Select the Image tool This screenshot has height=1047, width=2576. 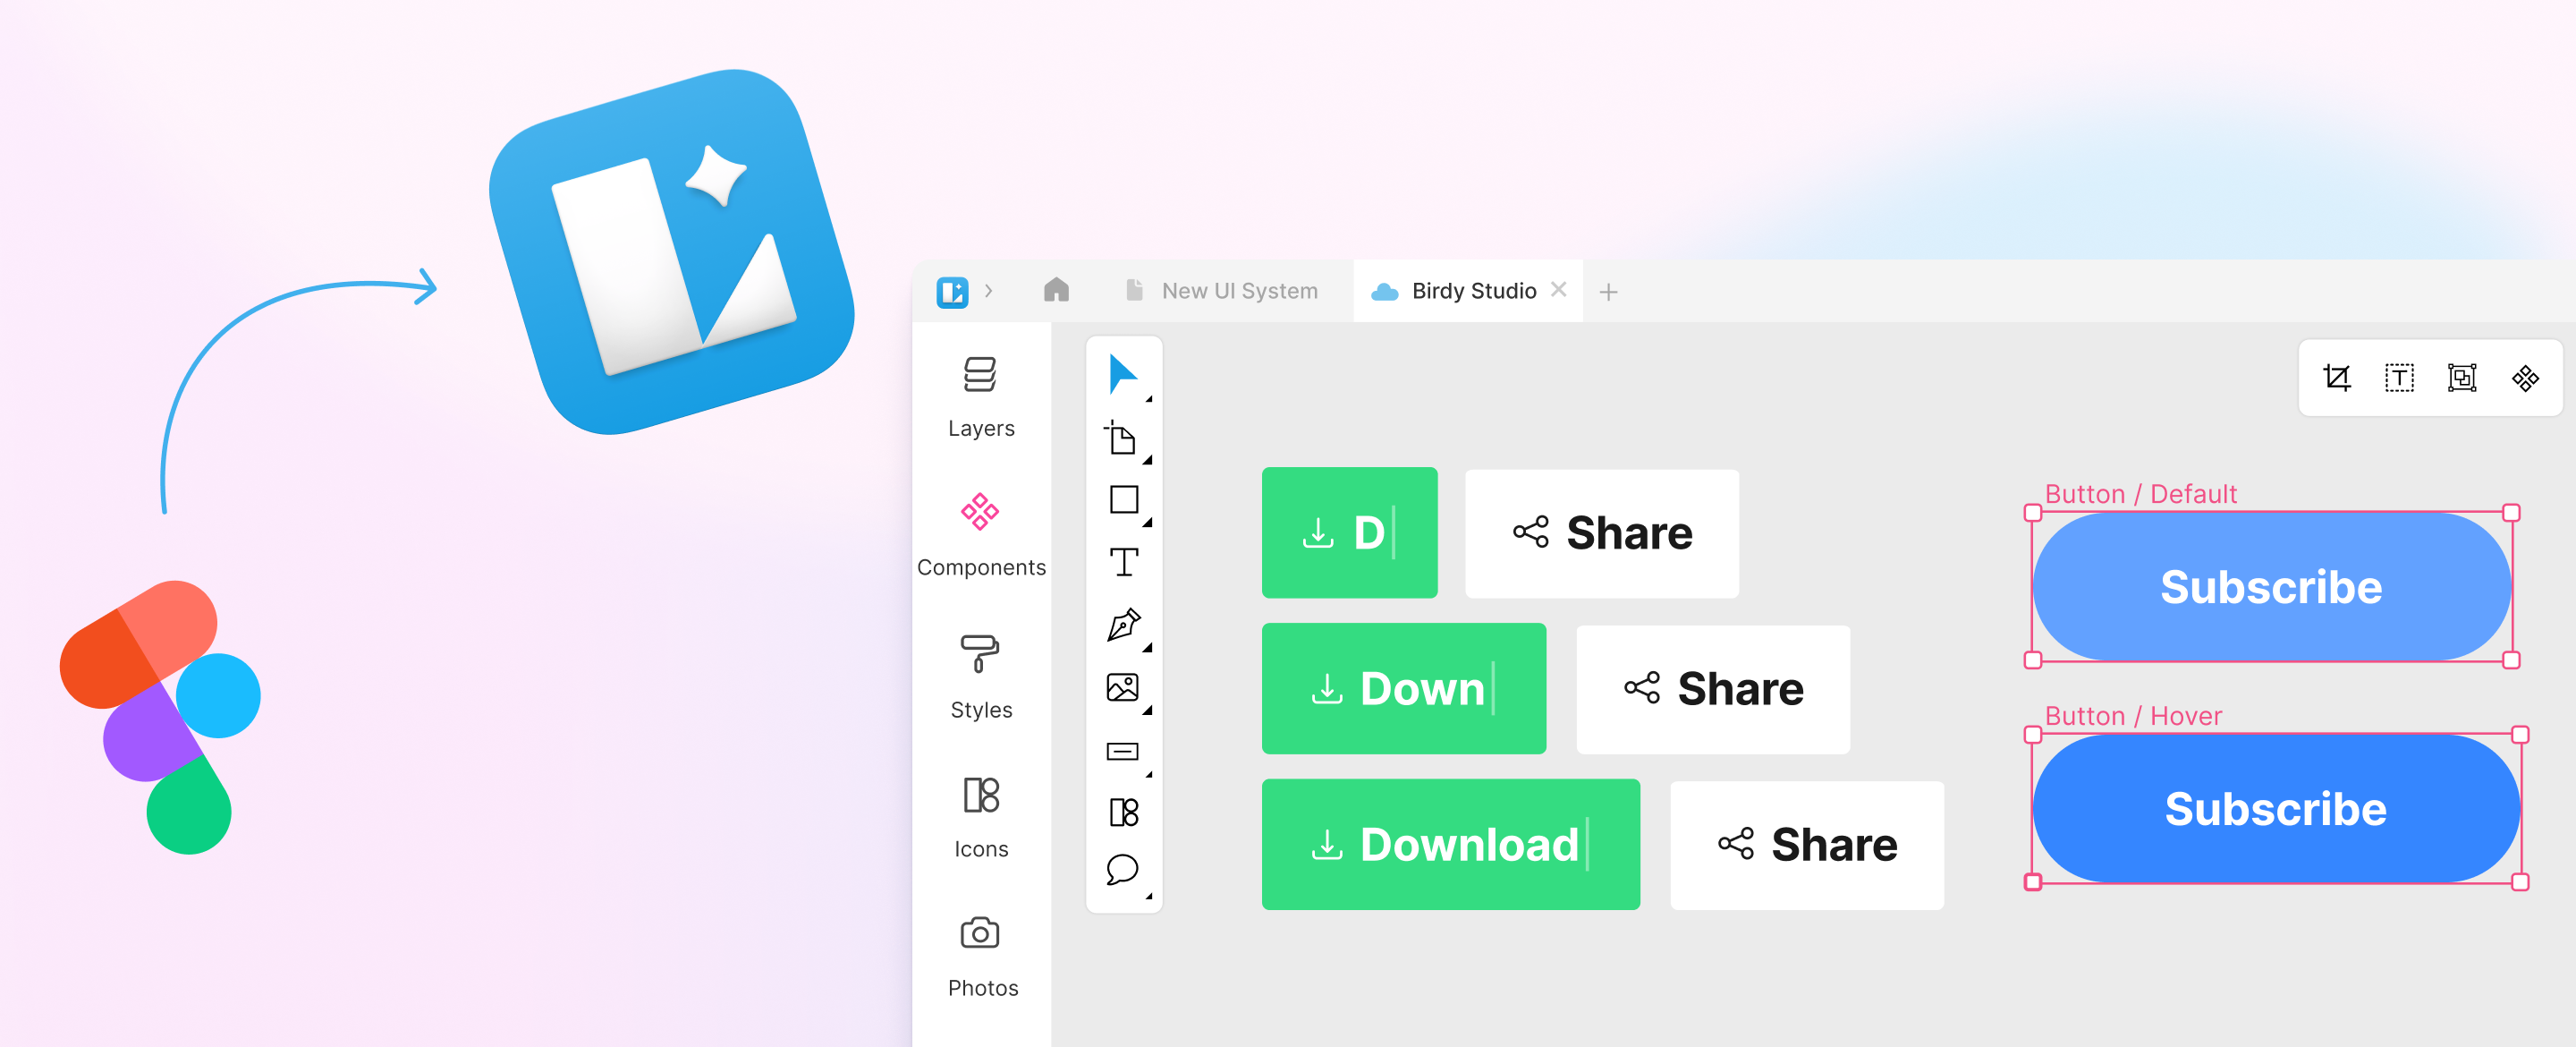[1123, 686]
